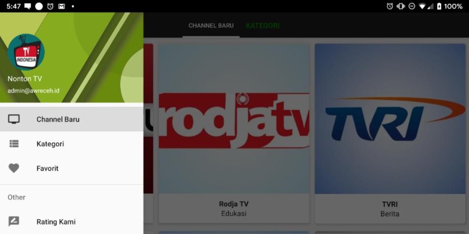Screen dimensions: 469x234
Task: Open Rating Kami menu entry
Action: (56, 222)
